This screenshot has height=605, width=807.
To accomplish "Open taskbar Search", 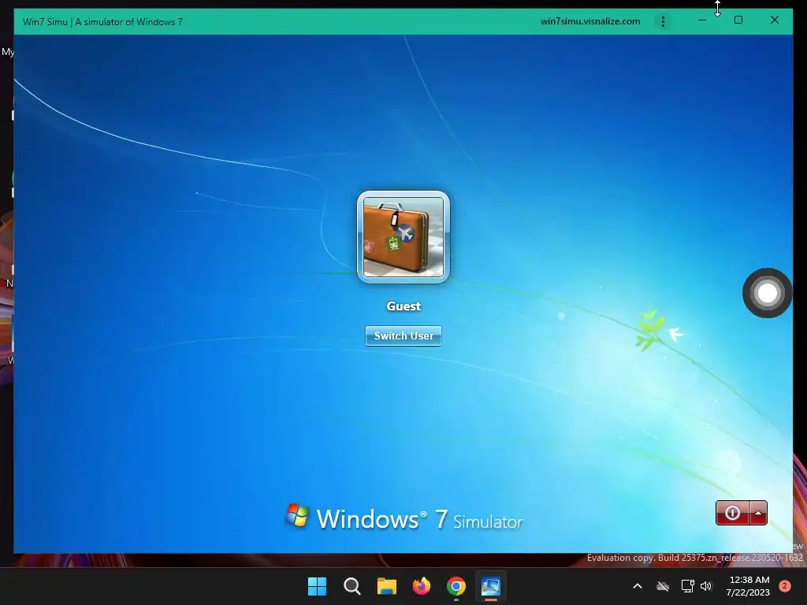I will click(352, 586).
